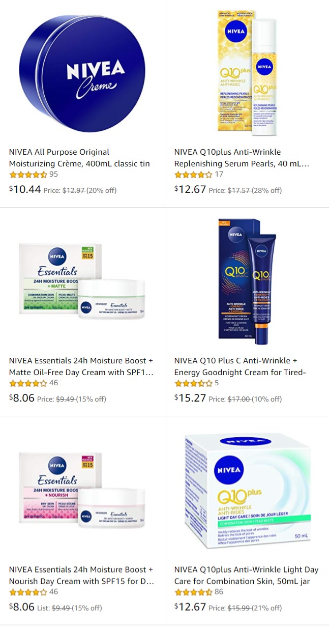Open the 86 reviews count link

[219, 592]
